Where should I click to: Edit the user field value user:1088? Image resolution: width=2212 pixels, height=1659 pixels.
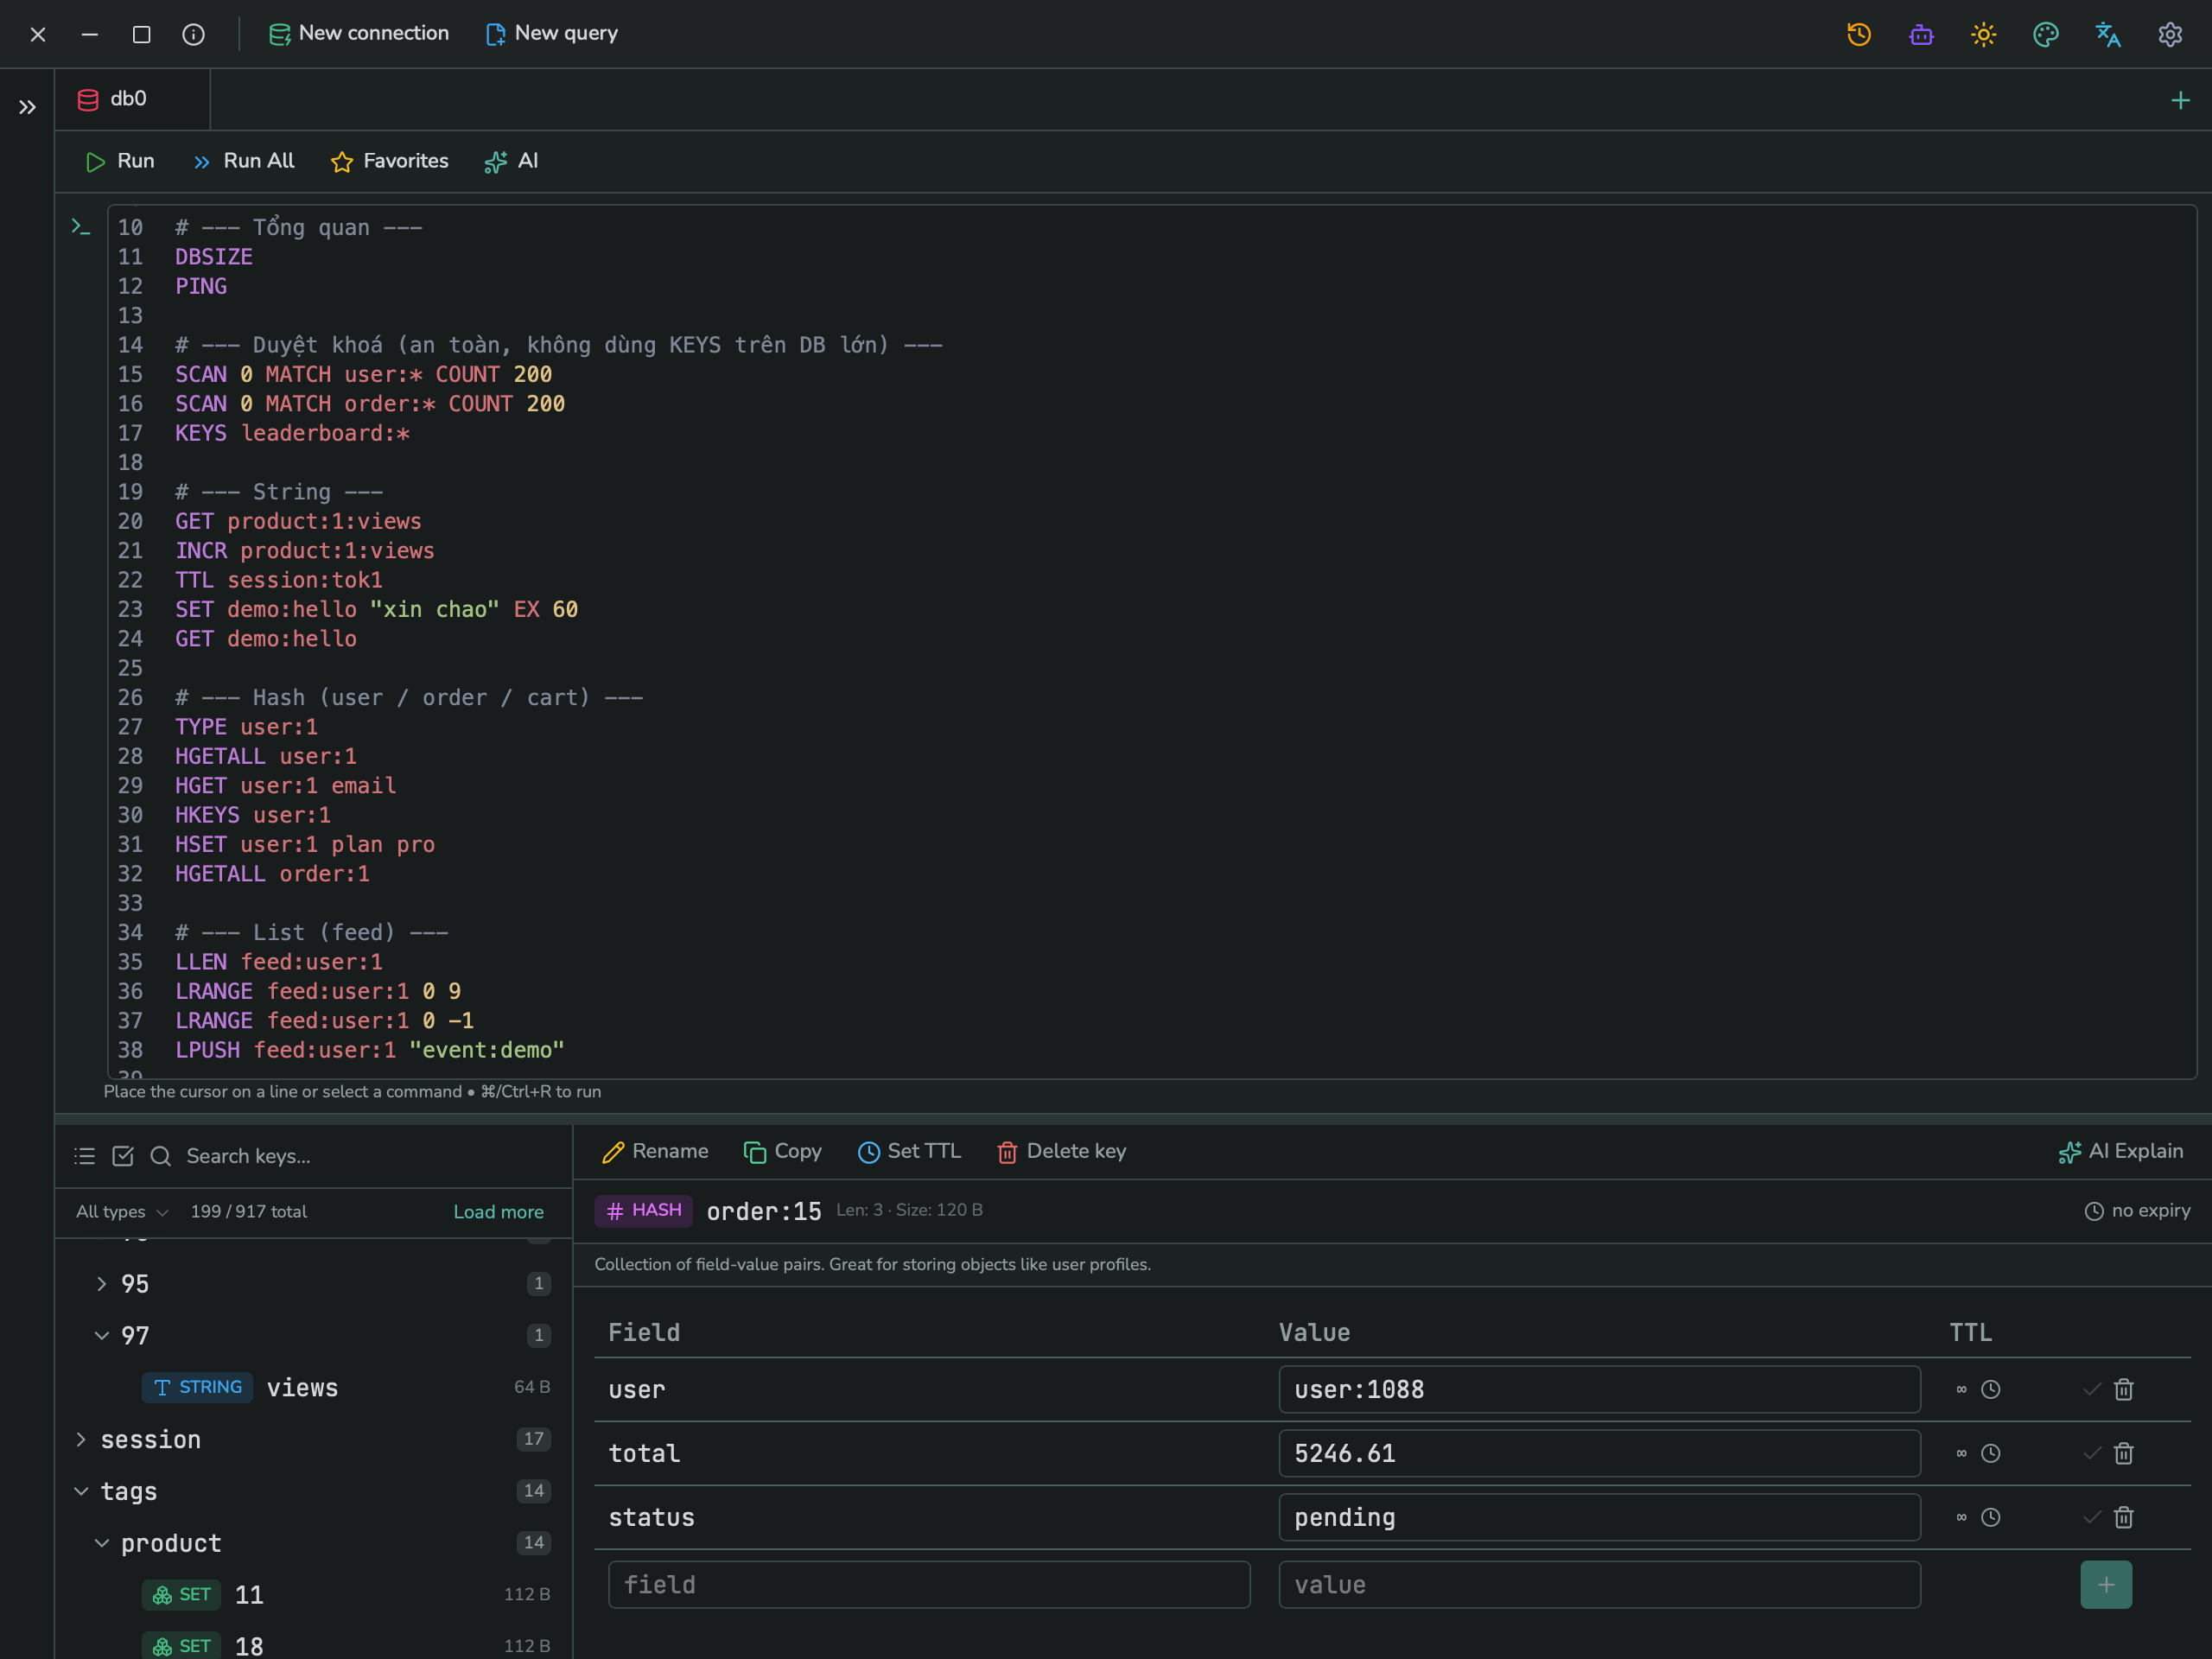[x=1599, y=1389]
